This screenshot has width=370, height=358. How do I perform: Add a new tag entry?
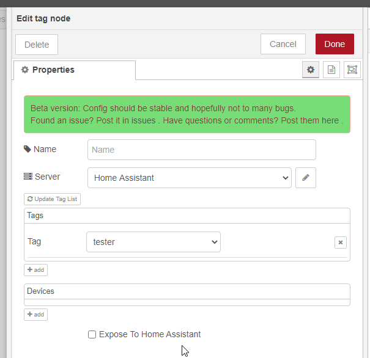(35, 269)
